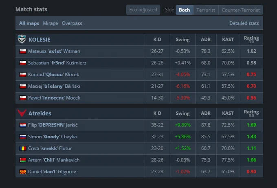Image resolution: width=277 pixels, height=188 pixels.
Task: Click the Swing header in Atreides table
Action: click(182, 113)
